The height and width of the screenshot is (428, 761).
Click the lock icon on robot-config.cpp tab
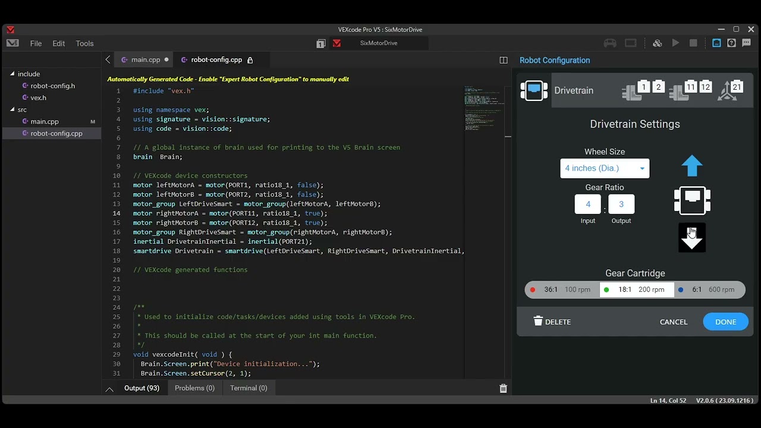pos(250,60)
